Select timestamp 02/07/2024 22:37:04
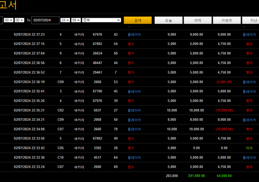 point(29,54)
